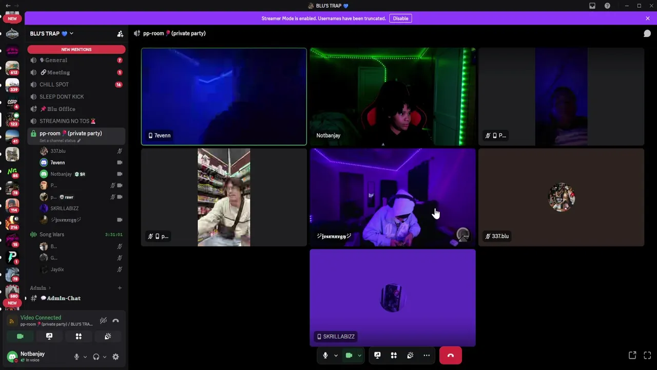Open the Meeting voice channel
The height and width of the screenshot is (370, 657).
pos(76,72)
